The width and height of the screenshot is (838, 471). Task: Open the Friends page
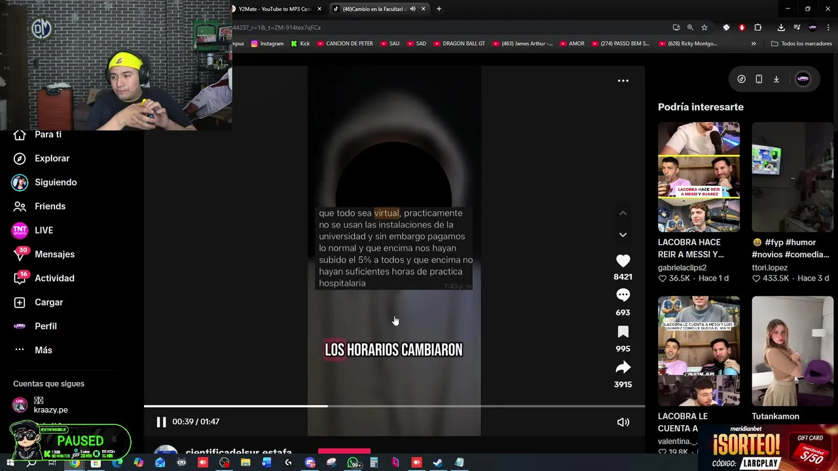click(41, 206)
